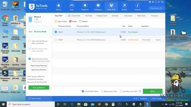191x107 pixels.
Task: Open Microsoft Edge from taskbar
Action: click(x=72, y=104)
